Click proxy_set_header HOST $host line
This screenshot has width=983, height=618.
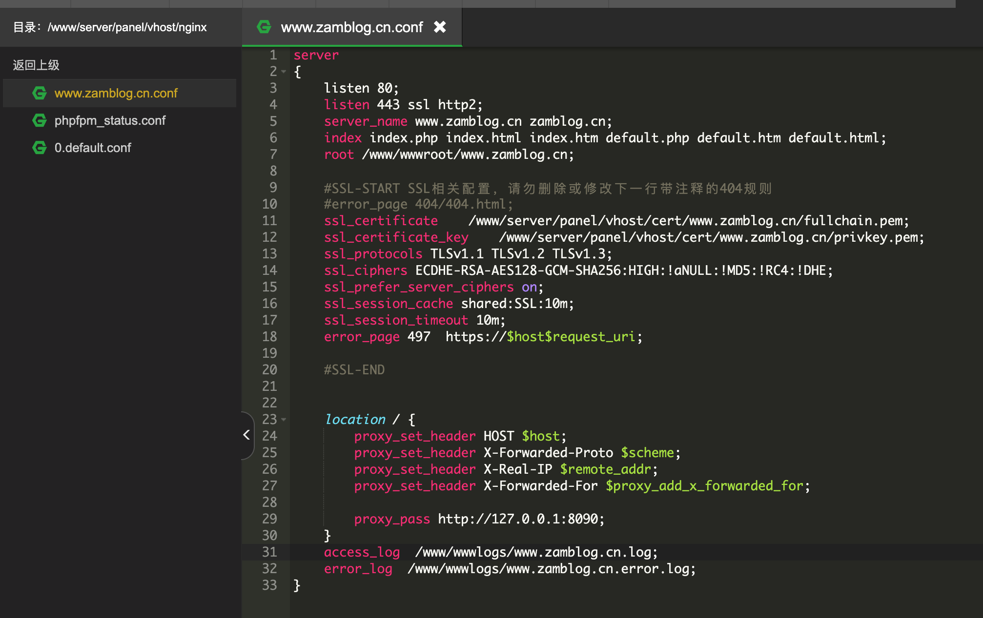(460, 436)
